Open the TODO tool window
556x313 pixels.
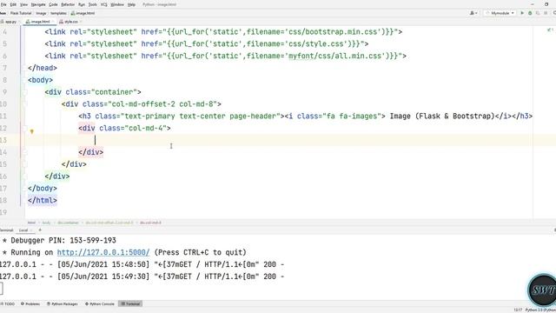tap(8, 304)
